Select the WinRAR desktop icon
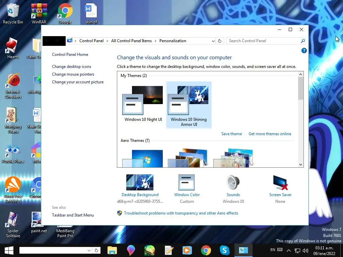 click(39, 13)
